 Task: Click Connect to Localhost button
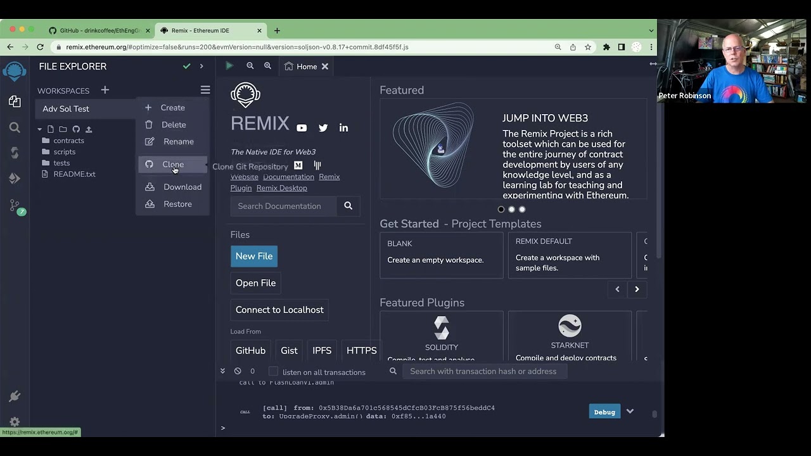(279, 310)
